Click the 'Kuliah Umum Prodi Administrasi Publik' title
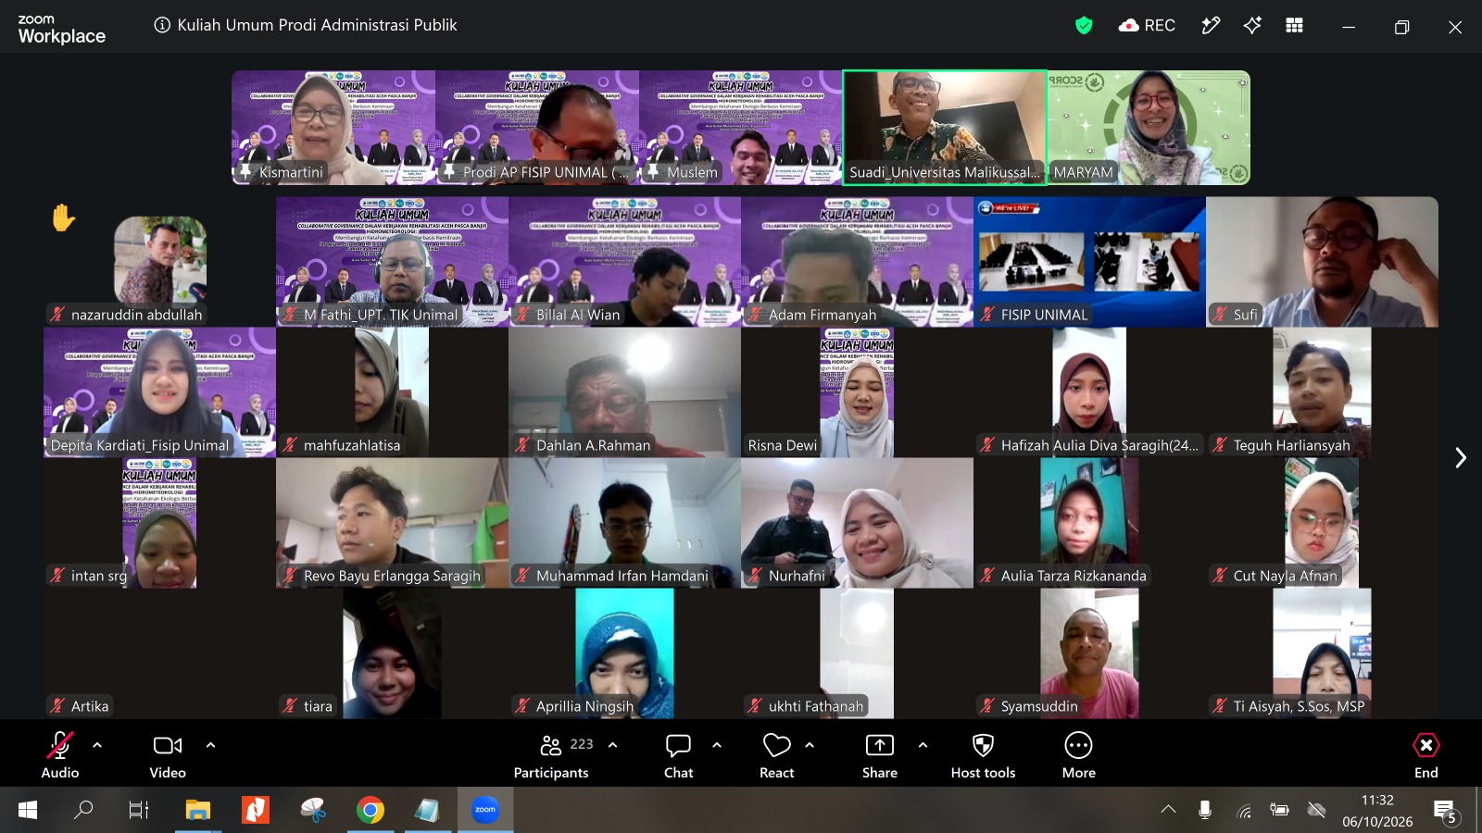1482x833 pixels. point(317,25)
